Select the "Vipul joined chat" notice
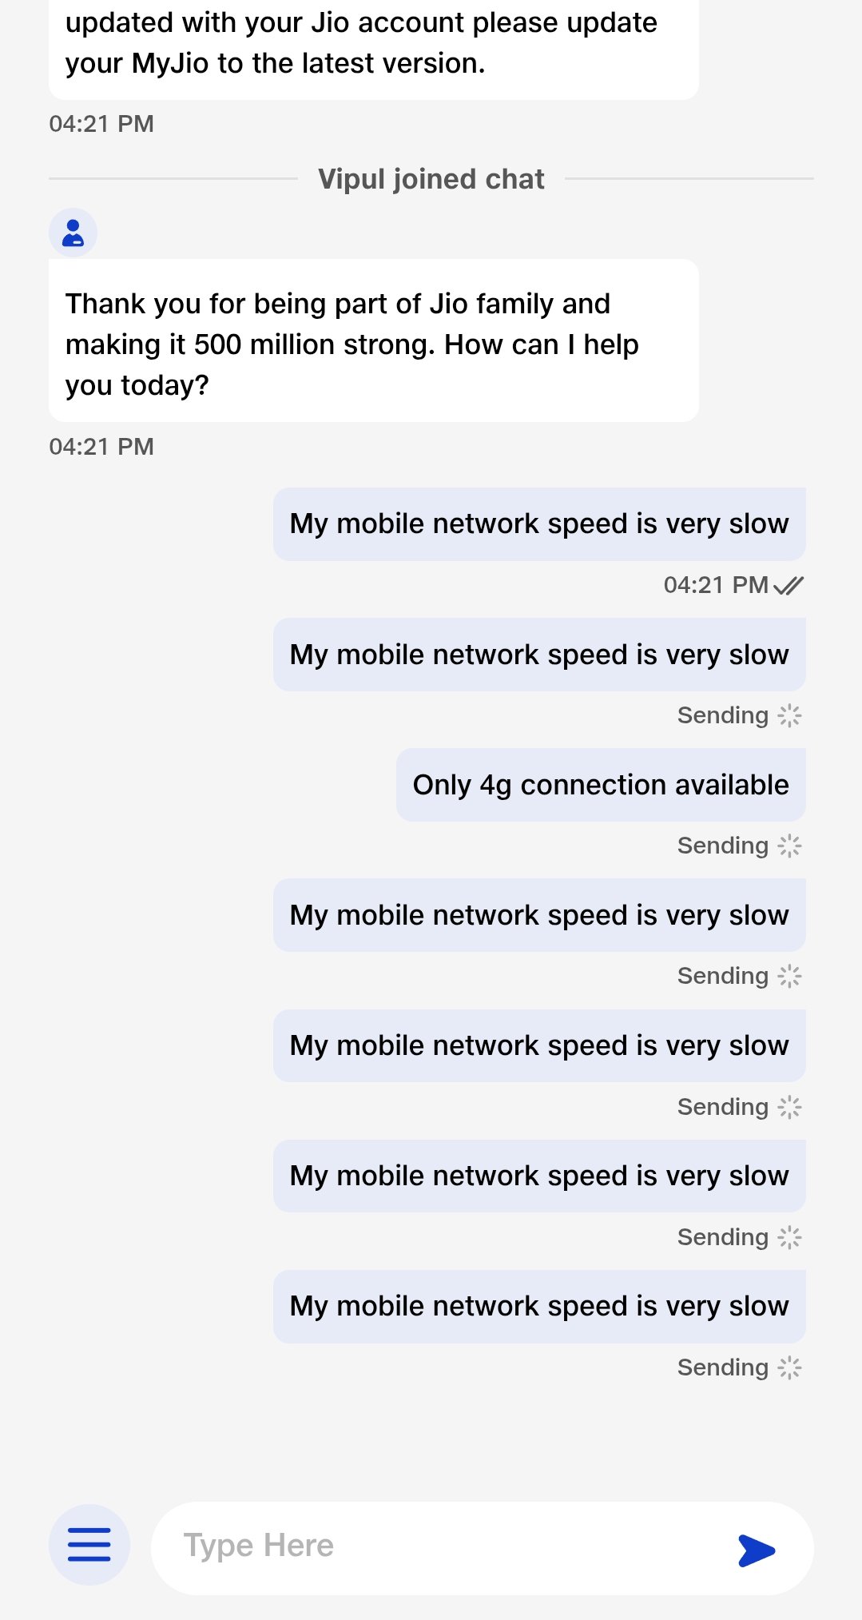 pos(431,179)
